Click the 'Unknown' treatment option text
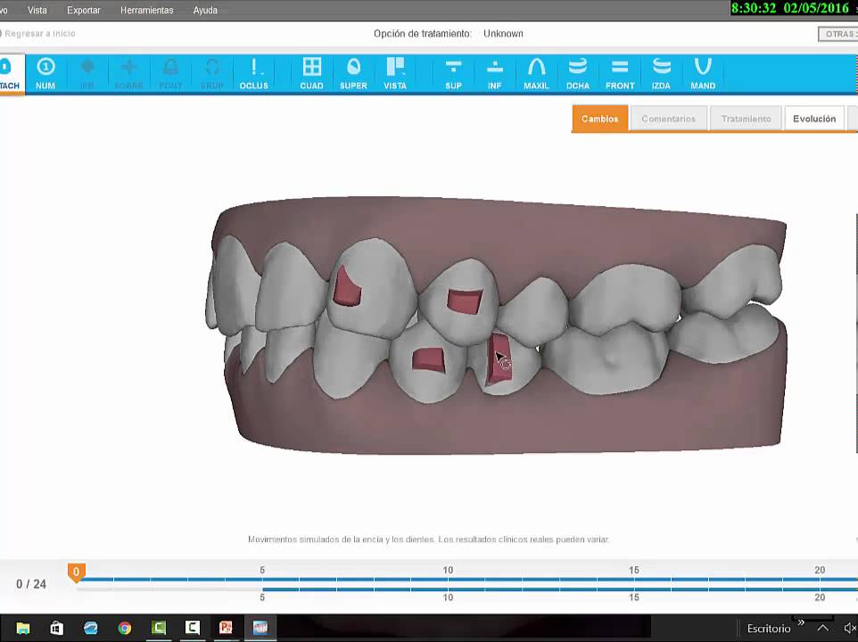 pyautogui.click(x=503, y=33)
